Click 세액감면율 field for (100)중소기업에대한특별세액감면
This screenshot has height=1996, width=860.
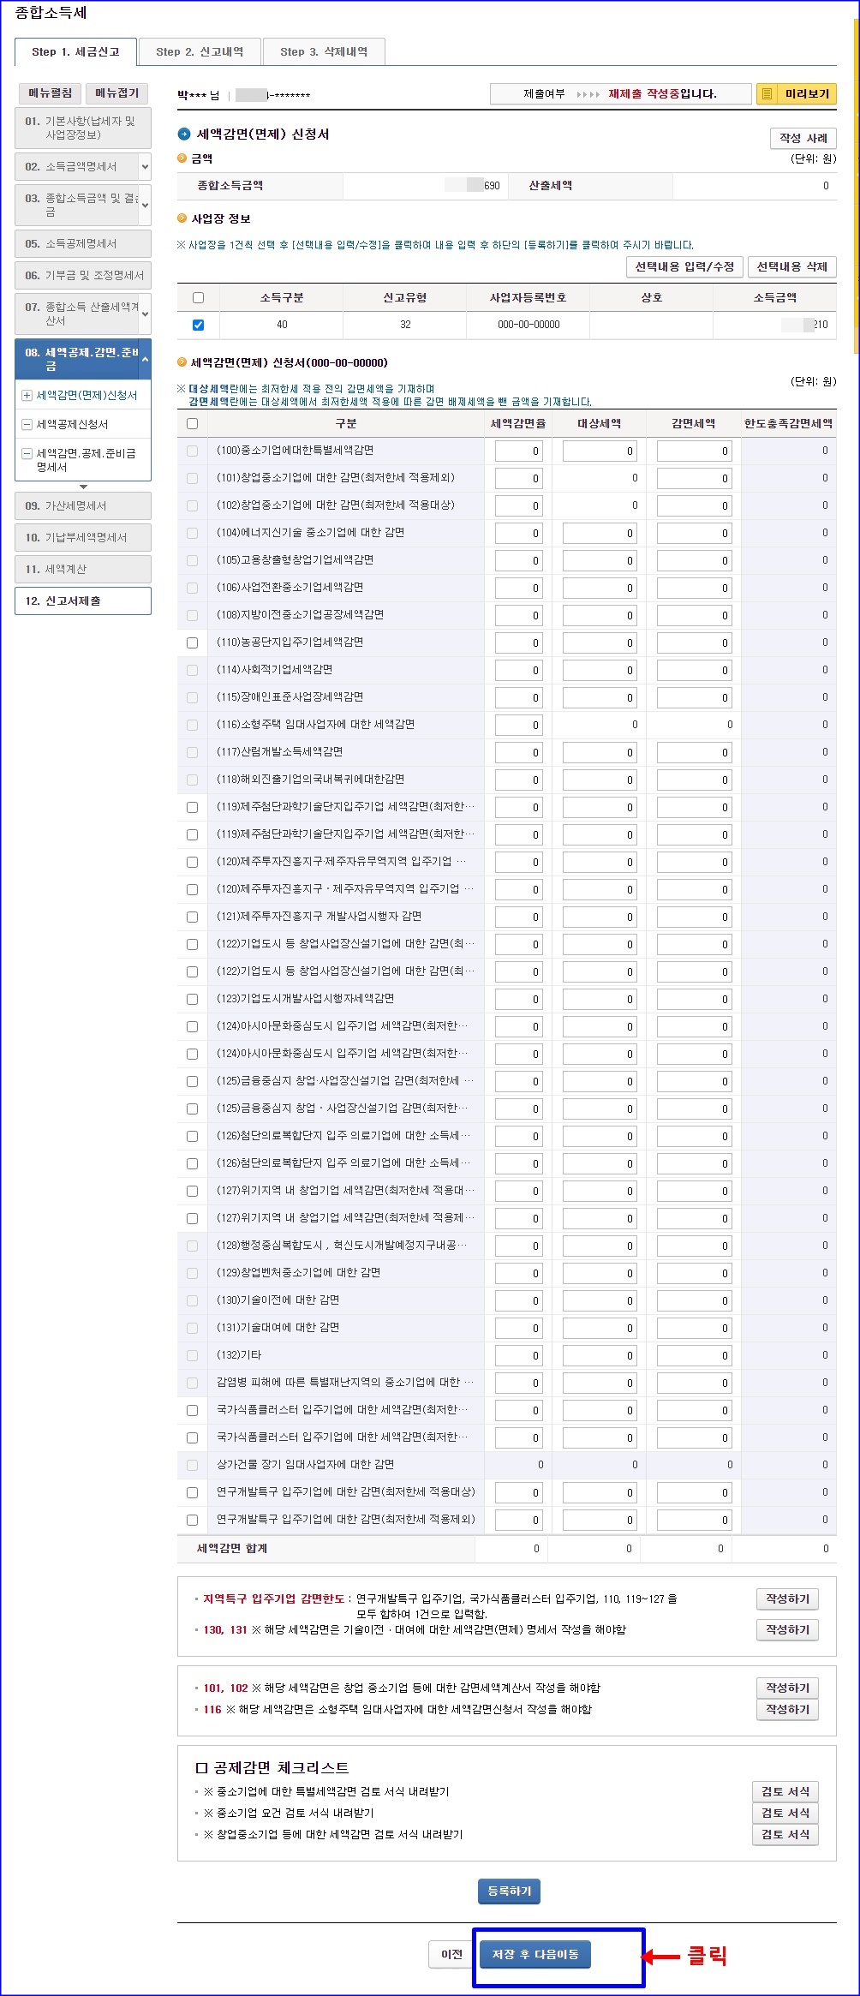[519, 451]
